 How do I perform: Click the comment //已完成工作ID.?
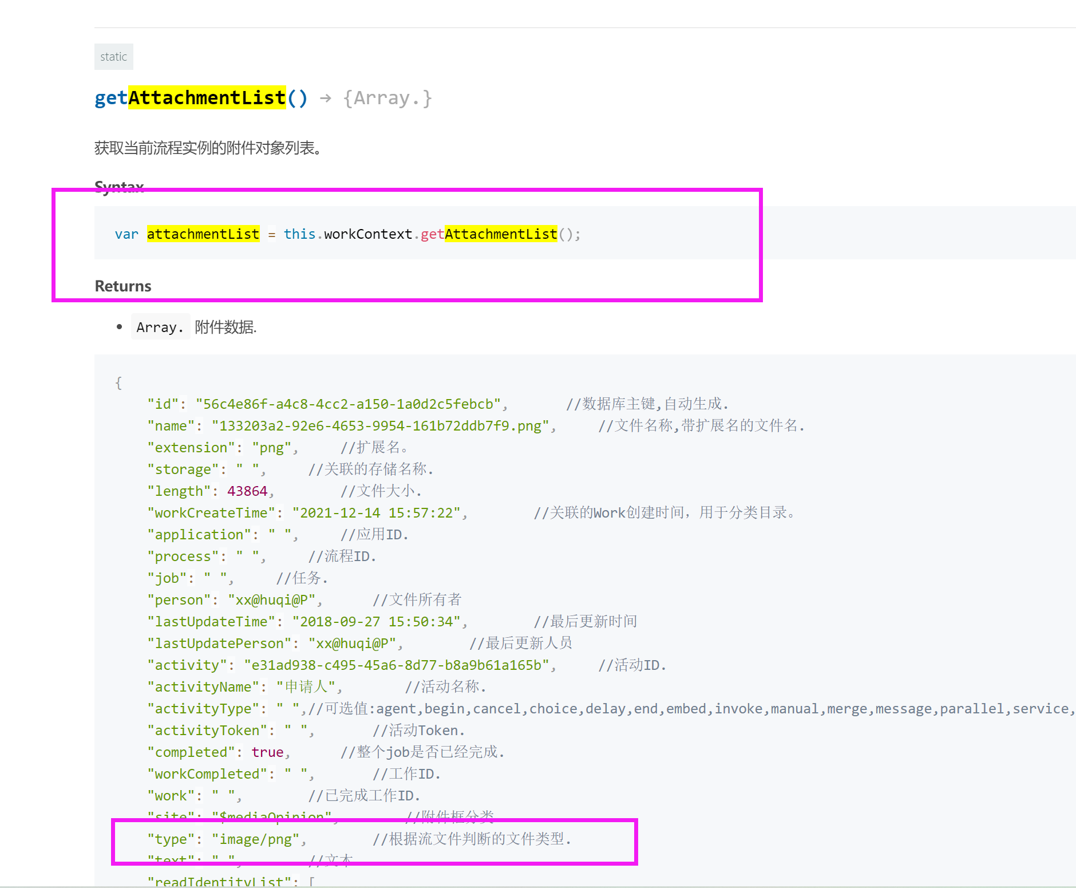[365, 796]
